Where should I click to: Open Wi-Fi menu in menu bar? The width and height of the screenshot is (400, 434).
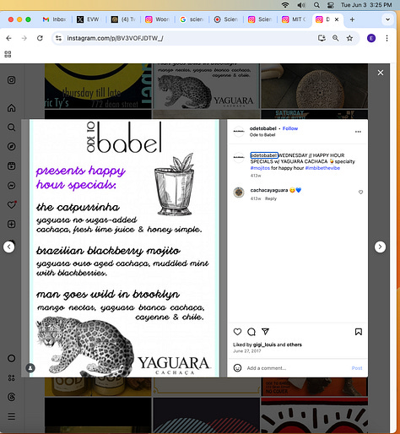tap(285, 5)
